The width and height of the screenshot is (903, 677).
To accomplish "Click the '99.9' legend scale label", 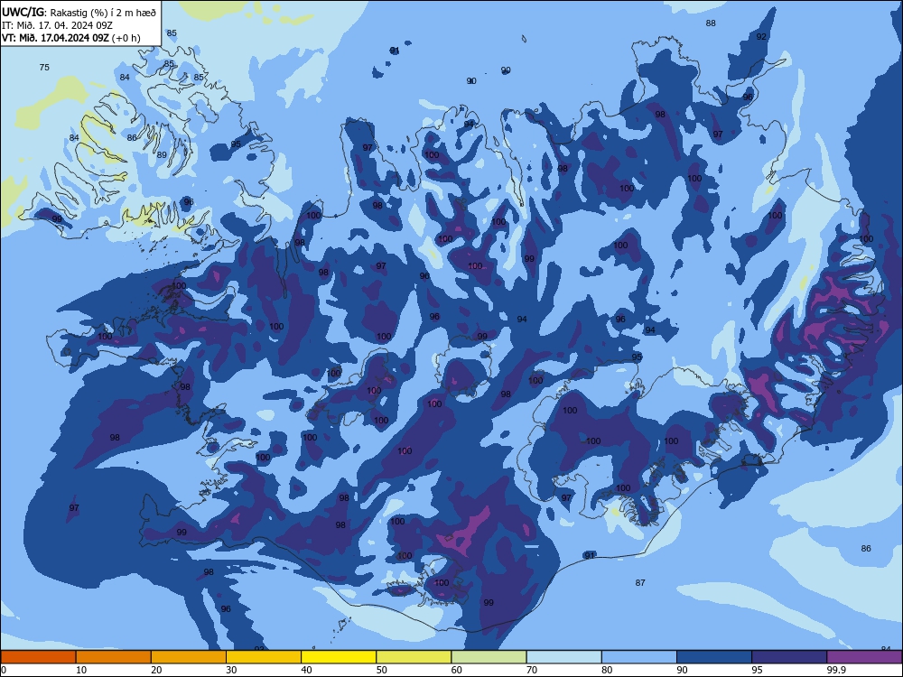I will [836, 670].
